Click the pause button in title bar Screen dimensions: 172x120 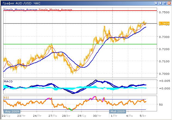156,3
